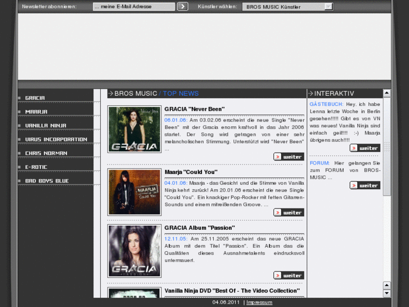Open the Impressum link in footer
Viewport: 409px width, 307px height.
[259, 302]
